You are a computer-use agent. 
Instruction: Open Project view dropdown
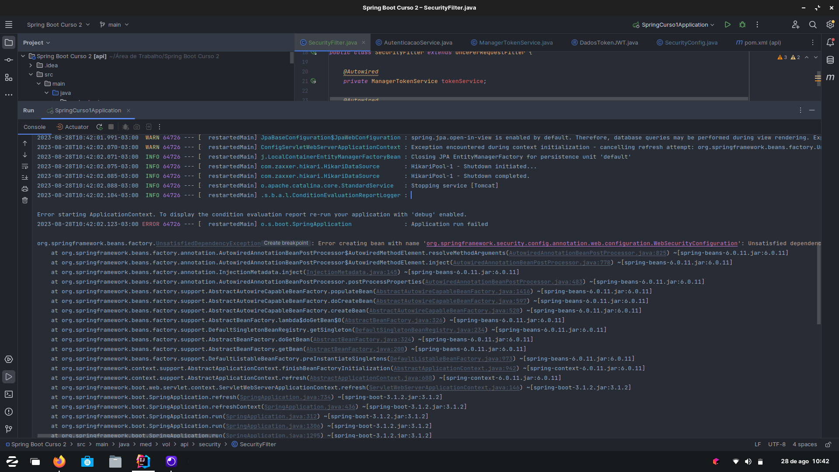(x=37, y=43)
